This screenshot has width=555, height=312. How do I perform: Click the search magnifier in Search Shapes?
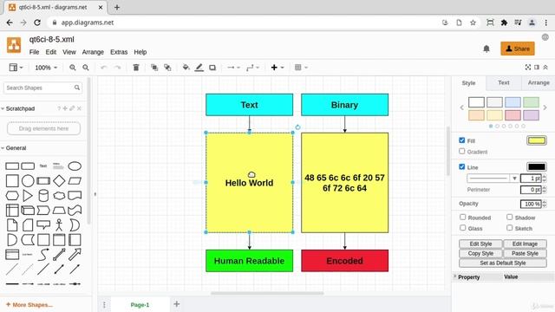pyautogui.click(x=77, y=88)
